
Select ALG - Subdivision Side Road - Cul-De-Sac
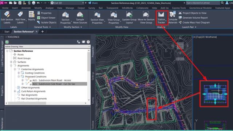54,84
